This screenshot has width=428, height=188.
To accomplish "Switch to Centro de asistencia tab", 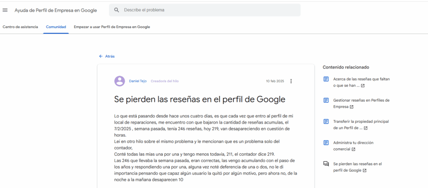I will (x=20, y=27).
